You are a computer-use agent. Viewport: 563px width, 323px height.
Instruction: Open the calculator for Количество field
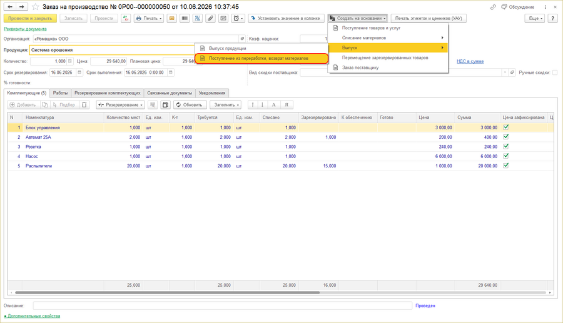tap(70, 61)
